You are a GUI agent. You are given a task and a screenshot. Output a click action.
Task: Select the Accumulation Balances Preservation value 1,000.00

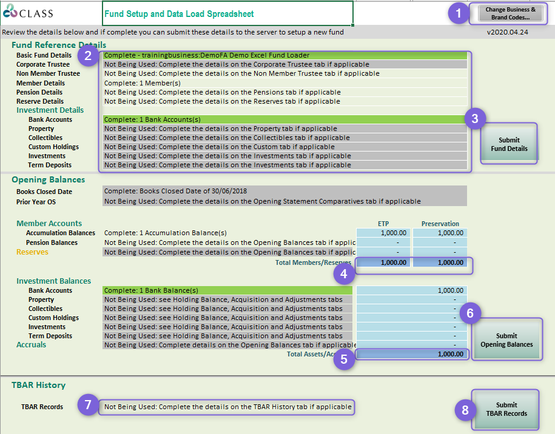point(440,233)
